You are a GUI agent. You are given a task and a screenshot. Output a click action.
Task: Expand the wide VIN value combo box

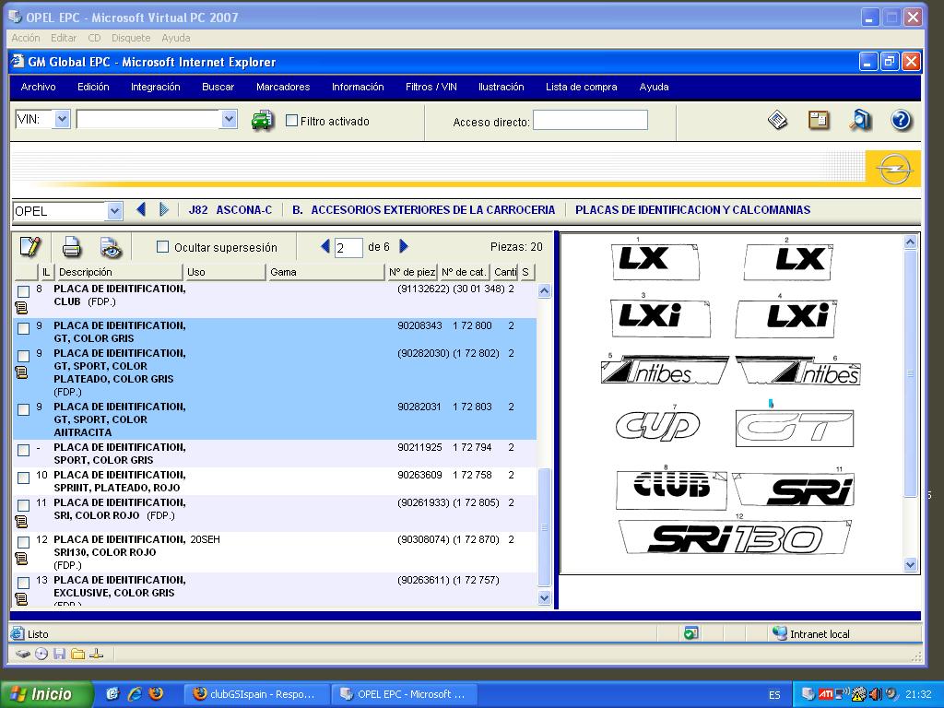coord(229,119)
